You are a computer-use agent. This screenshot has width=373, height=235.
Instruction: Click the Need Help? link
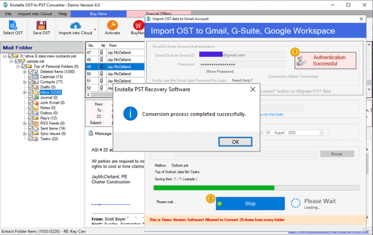pos(242,80)
